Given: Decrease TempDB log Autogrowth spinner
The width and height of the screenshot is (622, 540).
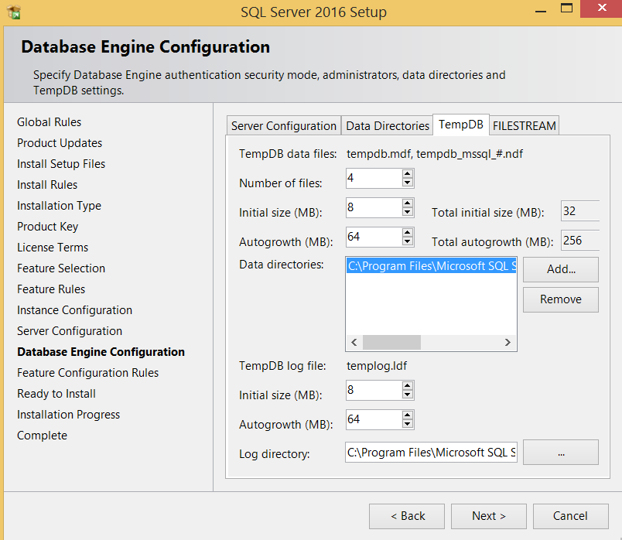Looking at the screenshot, I should point(408,424).
